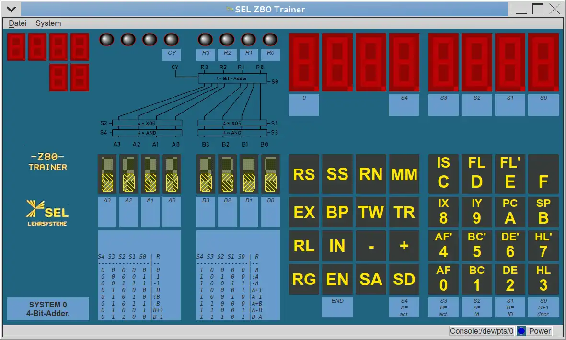Click the FL D hex key
The image size is (566, 340).
(x=476, y=174)
